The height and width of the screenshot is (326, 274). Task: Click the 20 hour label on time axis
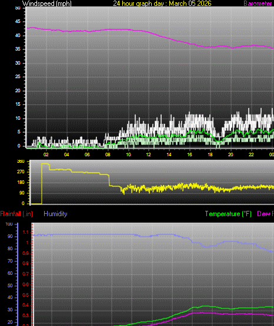pyautogui.click(x=230, y=154)
